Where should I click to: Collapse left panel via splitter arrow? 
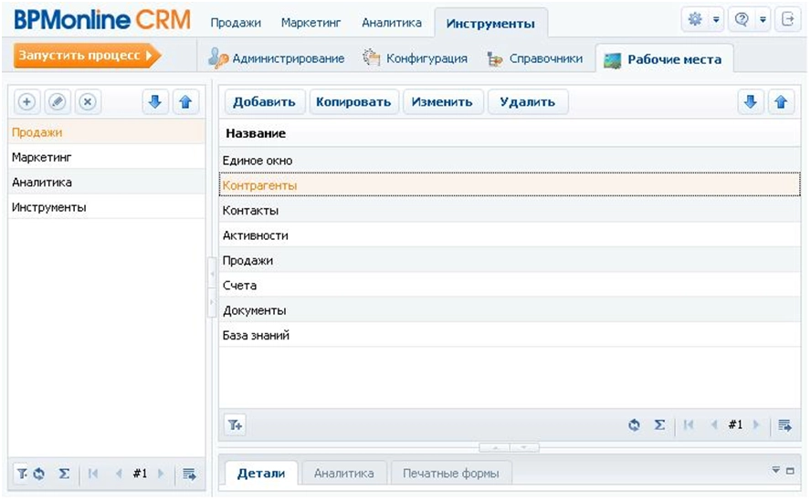(x=212, y=274)
